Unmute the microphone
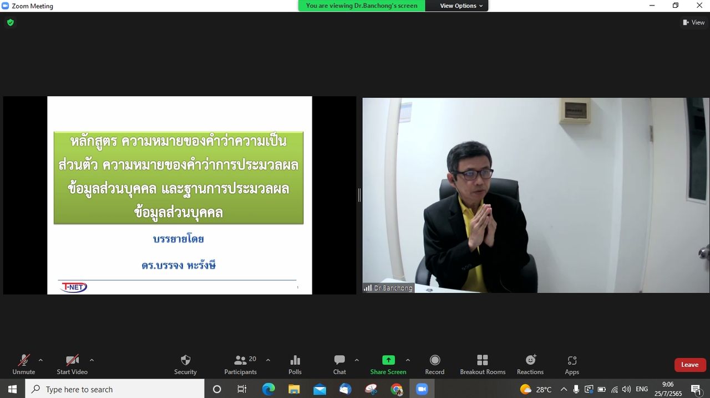 tap(24, 364)
